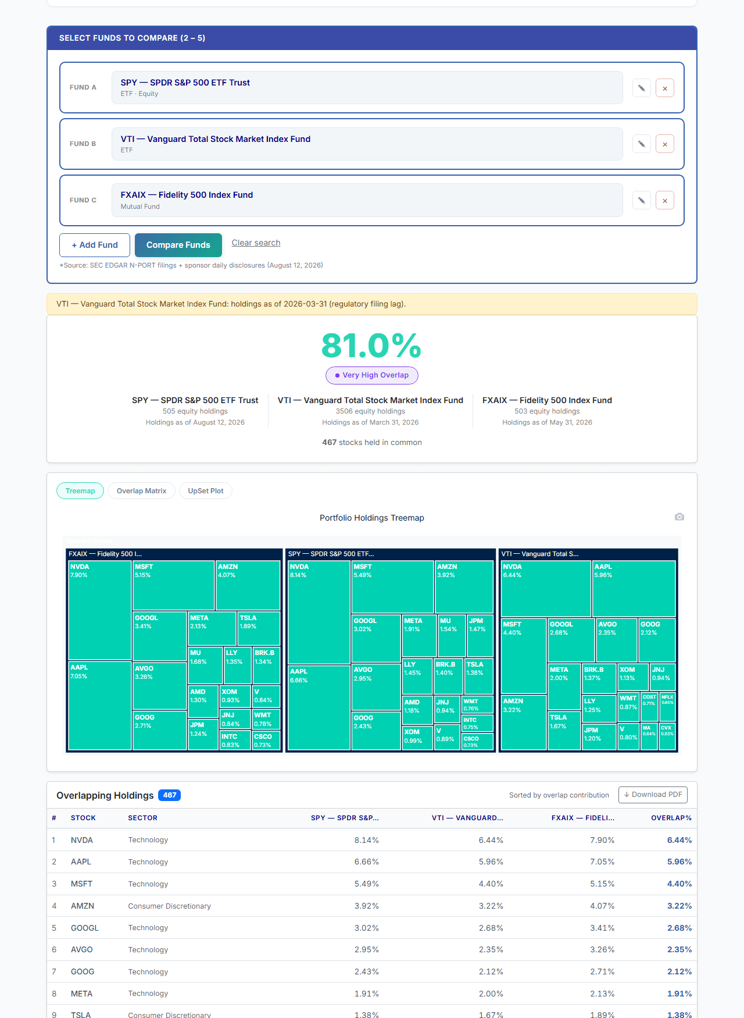
Task: Click the 467 stocks held in common text
Action: [372, 442]
